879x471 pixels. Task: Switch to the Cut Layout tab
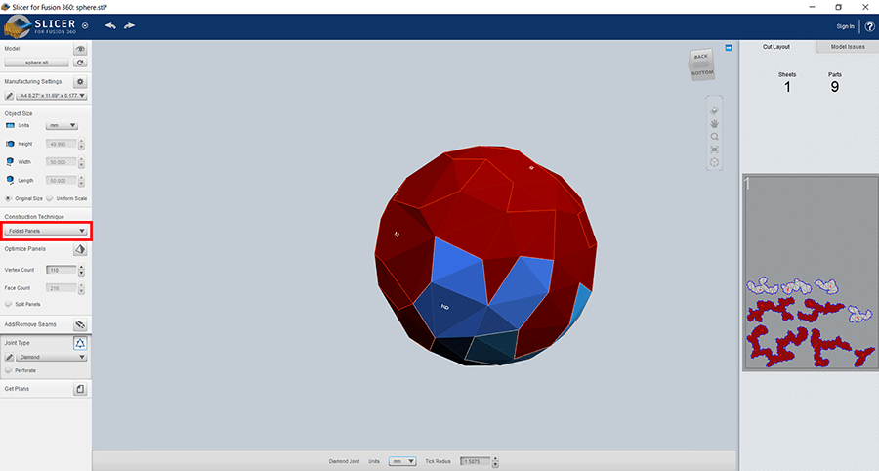point(776,47)
